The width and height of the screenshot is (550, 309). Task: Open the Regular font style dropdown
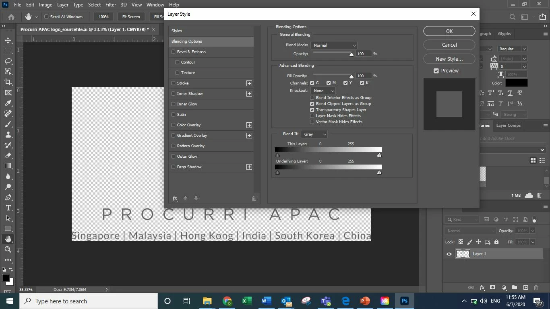pyautogui.click(x=512, y=49)
